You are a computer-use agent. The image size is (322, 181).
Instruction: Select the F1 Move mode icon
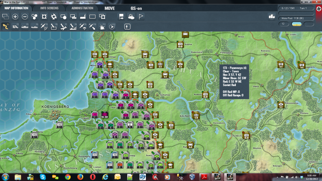(x=5, y=26)
